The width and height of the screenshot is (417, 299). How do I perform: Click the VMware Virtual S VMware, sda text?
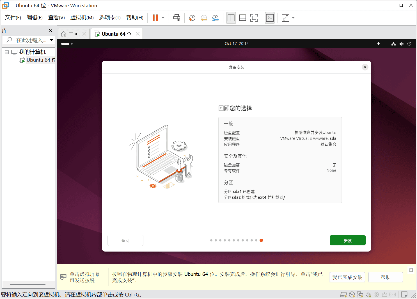click(308, 138)
